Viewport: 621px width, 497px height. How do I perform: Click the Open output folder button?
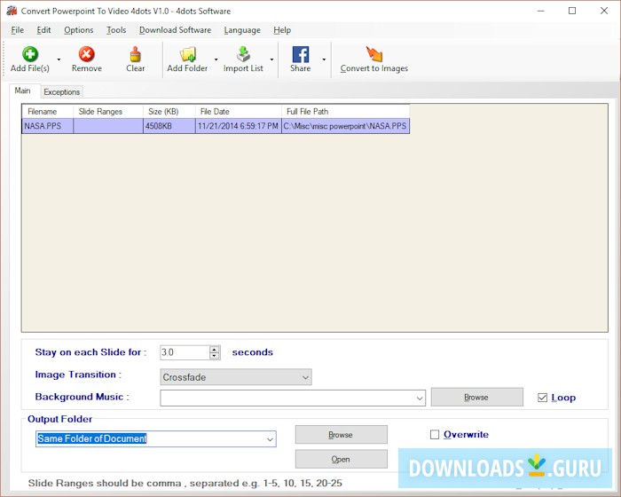341,459
